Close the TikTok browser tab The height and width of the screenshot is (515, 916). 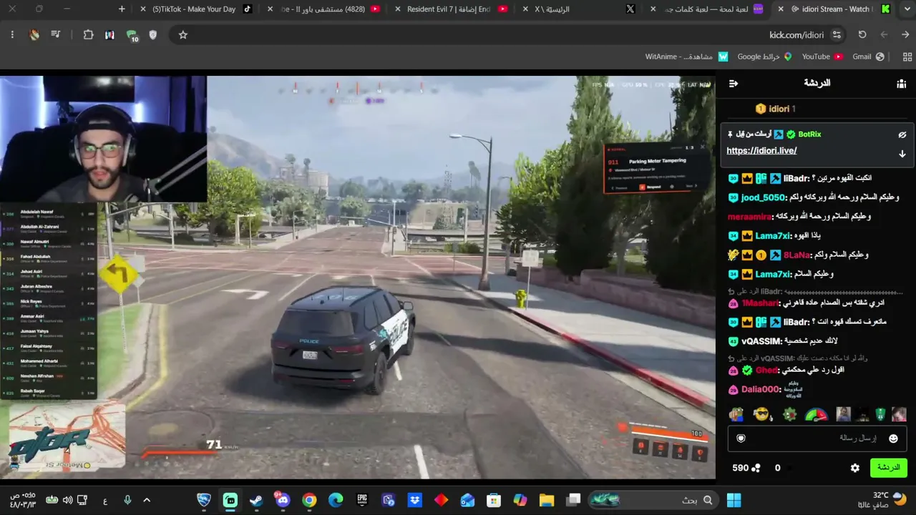click(x=143, y=9)
